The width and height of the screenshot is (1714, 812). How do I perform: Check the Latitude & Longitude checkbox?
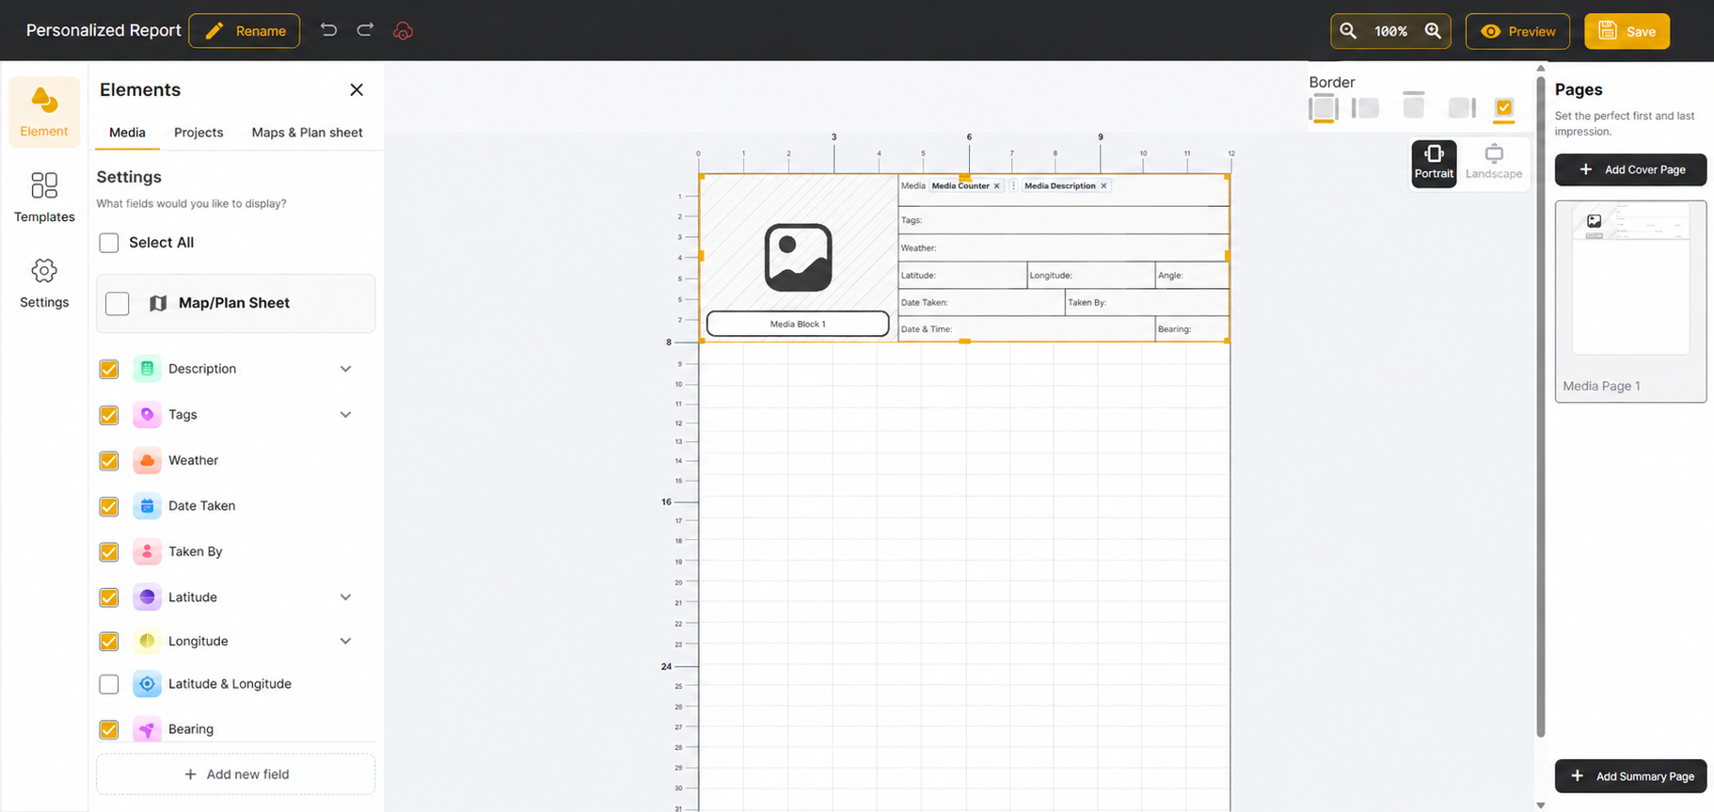[x=109, y=684]
